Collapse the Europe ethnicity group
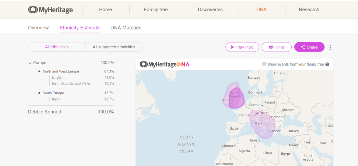This screenshot has width=358, height=166. (x=30, y=63)
